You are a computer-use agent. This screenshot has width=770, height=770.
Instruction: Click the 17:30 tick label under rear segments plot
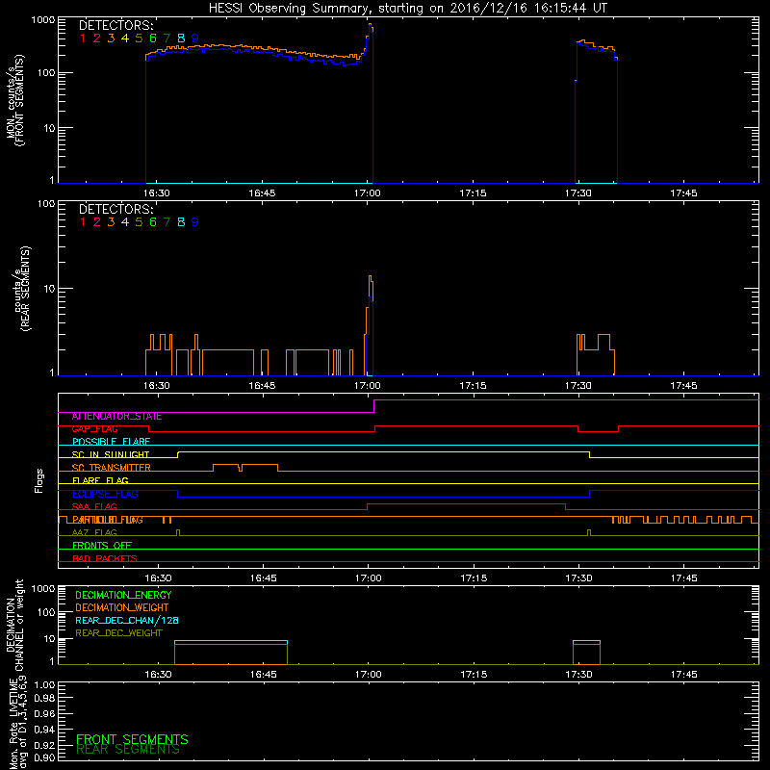click(x=578, y=386)
